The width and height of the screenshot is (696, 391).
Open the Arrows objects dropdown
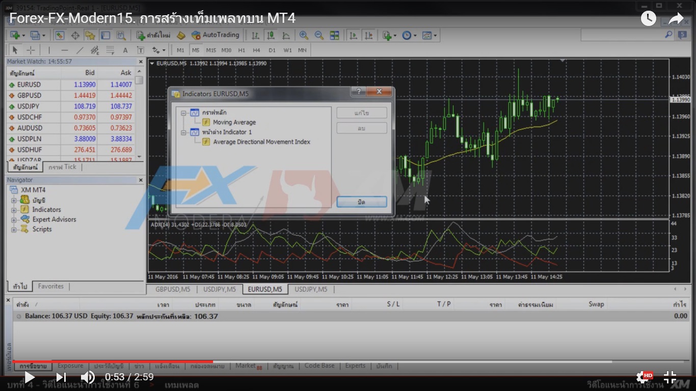tap(159, 50)
